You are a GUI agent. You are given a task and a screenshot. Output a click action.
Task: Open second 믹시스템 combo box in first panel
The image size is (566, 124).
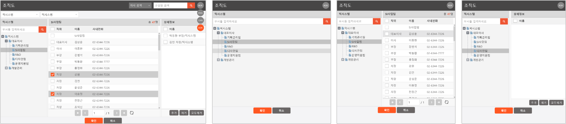[x=60, y=15]
